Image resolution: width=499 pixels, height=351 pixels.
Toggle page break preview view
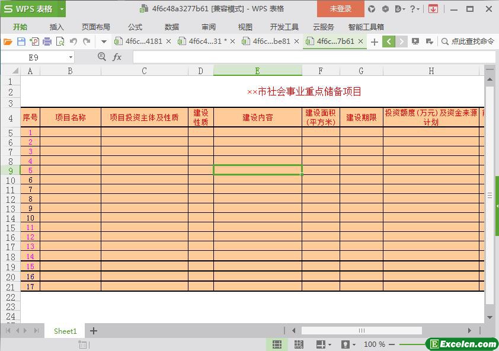click(x=299, y=344)
